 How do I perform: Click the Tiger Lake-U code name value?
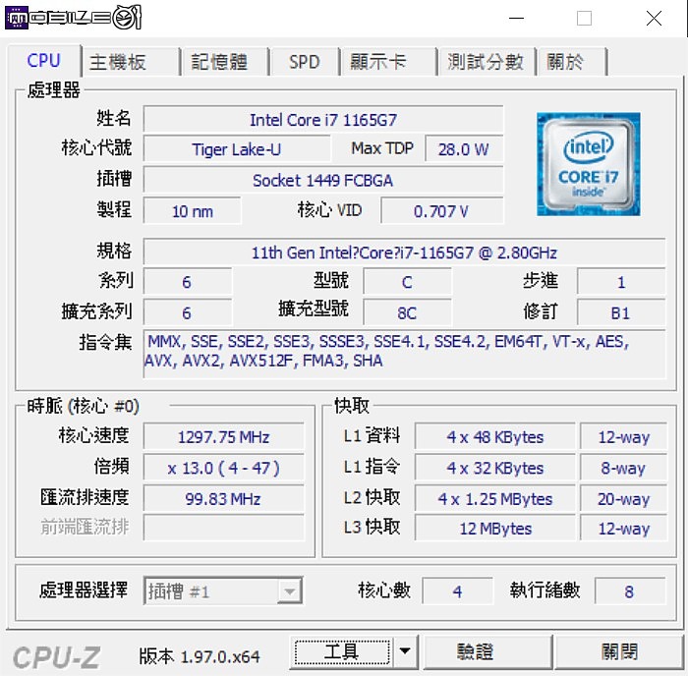237,149
